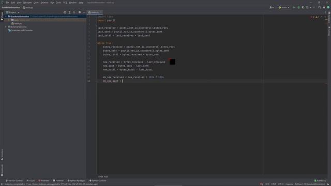This screenshot has width=331, height=186.
Task: Hide the Project panel with minus icon
Action: click(84, 12)
